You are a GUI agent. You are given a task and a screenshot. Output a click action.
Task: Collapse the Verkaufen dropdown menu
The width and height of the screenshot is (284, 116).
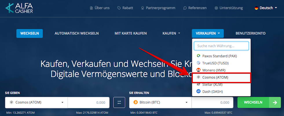208,33
